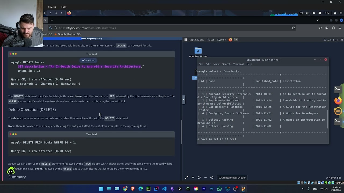Screen dimensions: 344x193
Task: Click the microphone tray icon
Action: tap(308, 189)
